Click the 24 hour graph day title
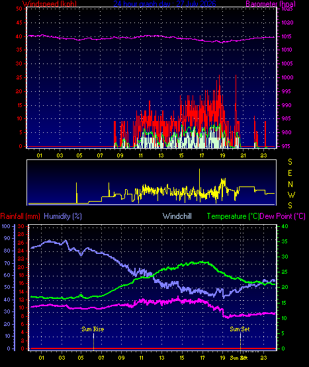Screen dimensions: 309x367 pos(165,4)
